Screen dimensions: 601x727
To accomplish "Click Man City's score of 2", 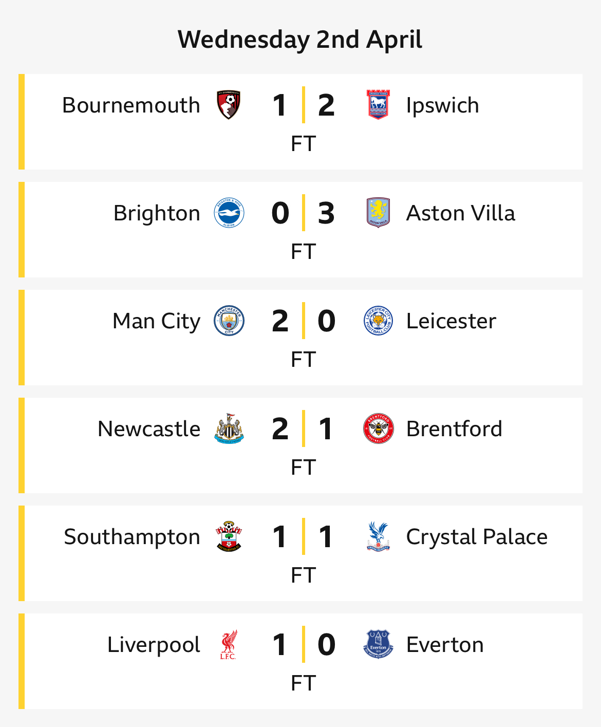I will coord(280,321).
